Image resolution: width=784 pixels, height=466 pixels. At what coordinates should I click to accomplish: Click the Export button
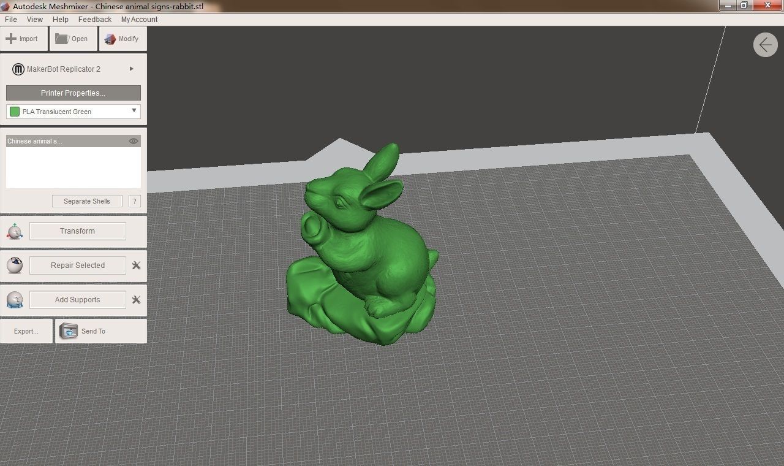click(26, 331)
